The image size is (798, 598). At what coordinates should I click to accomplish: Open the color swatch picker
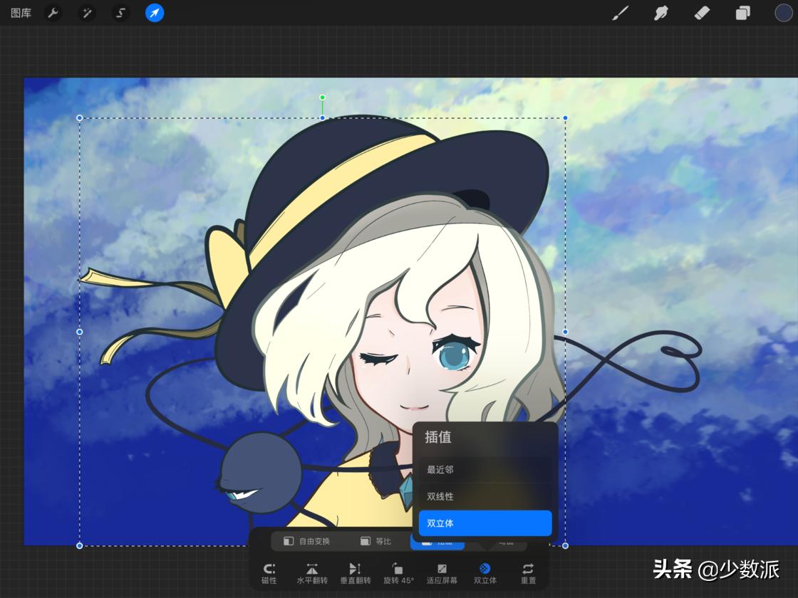click(x=782, y=13)
